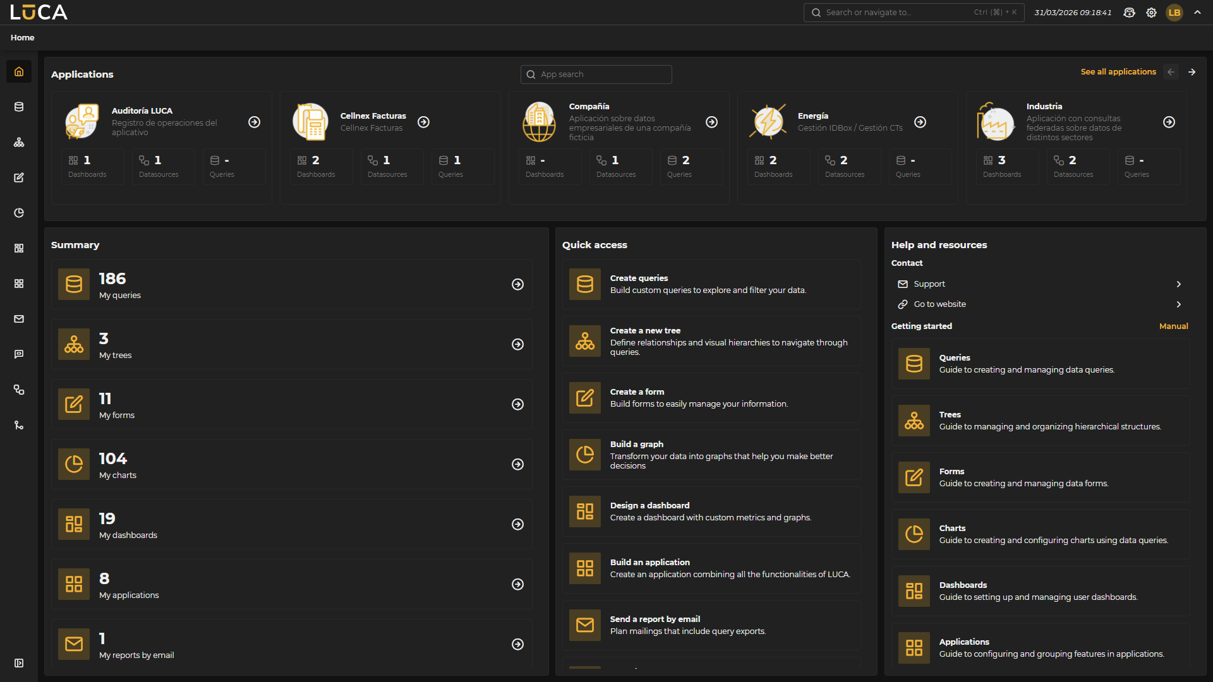The image size is (1213, 682).
Task: Open the queries icon in left sidebar
Action: pos(19,107)
